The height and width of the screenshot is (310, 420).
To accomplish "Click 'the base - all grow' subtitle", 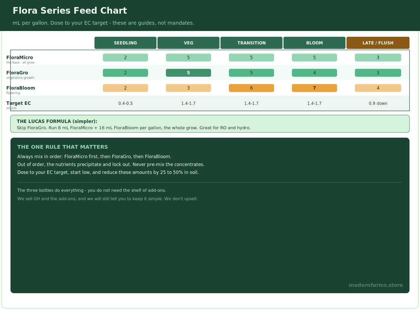I will pyautogui.click(x=20, y=62).
